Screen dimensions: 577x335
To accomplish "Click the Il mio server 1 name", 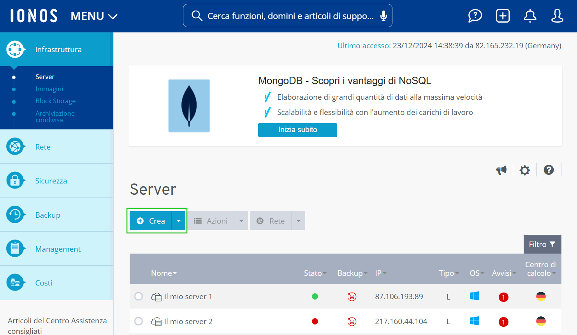I will (188, 296).
